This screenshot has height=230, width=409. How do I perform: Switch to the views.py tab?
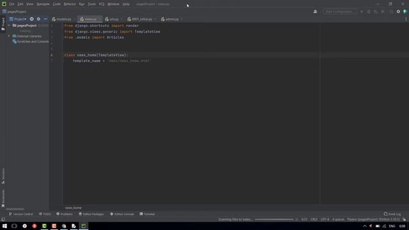coord(89,19)
